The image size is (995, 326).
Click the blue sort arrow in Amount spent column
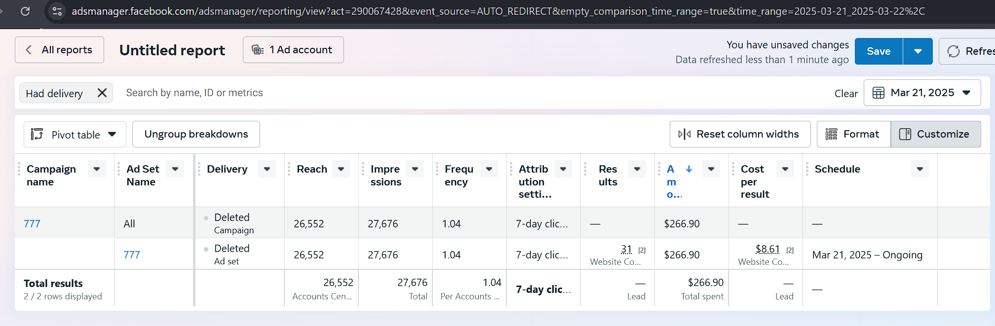tap(689, 169)
